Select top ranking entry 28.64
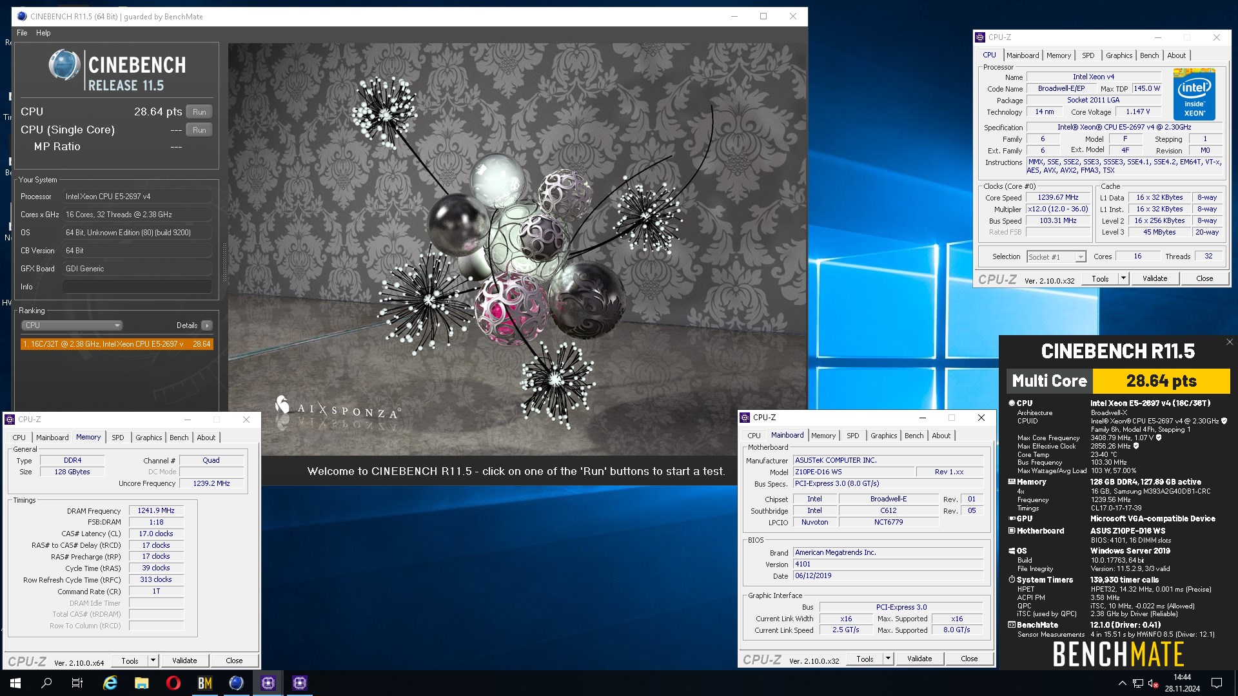 [x=117, y=344]
